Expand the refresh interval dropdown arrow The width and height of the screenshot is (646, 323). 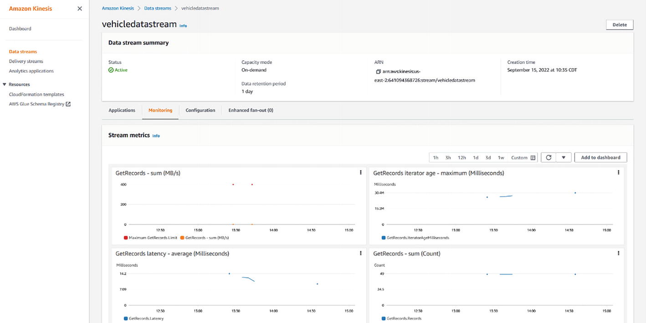click(x=564, y=158)
